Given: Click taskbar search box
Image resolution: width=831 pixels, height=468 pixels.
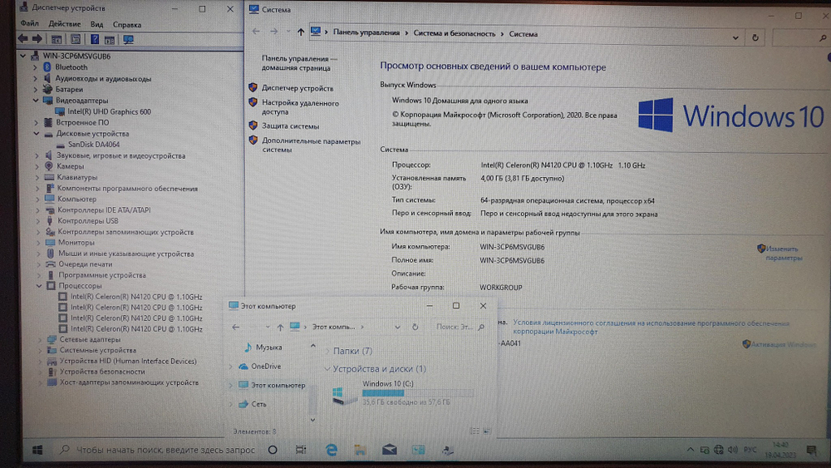Looking at the screenshot, I should pyautogui.click(x=157, y=450).
